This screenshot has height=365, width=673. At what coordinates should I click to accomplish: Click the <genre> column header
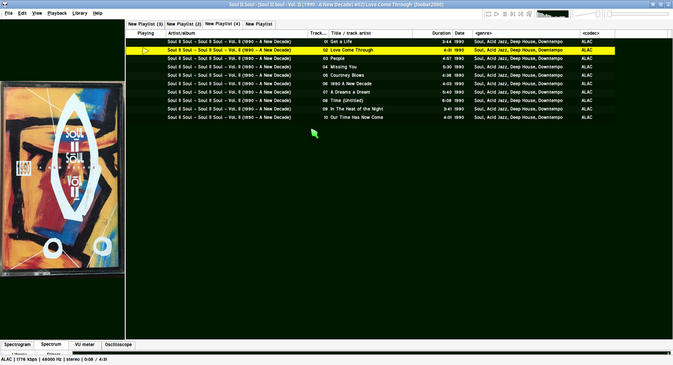click(526, 33)
